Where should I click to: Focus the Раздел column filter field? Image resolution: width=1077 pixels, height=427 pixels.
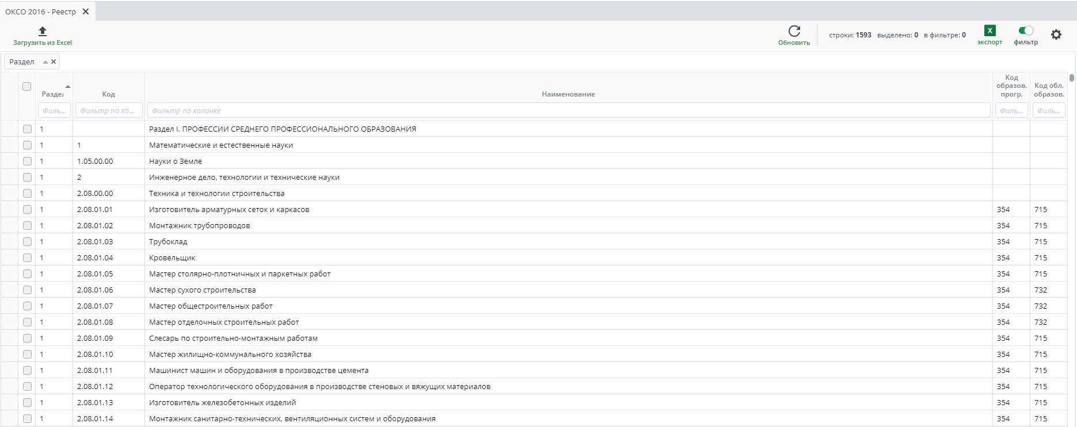[54, 110]
